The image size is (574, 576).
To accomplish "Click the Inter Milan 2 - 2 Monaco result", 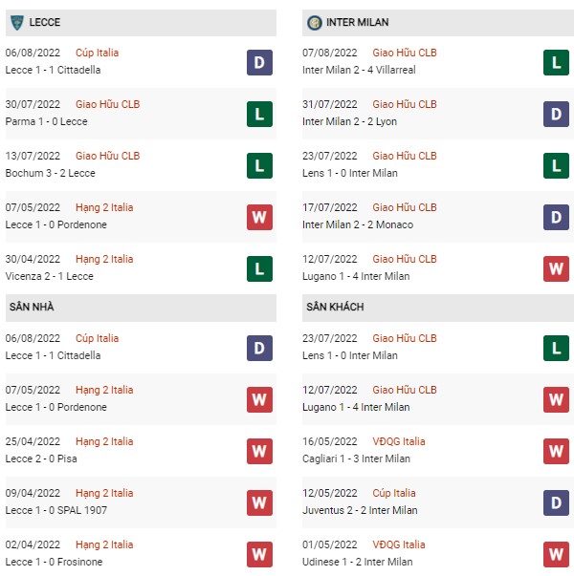I will [358, 224].
